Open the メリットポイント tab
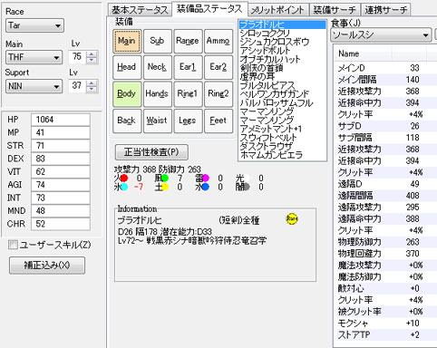This screenshot has width=437, height=348. click(277, 10)
